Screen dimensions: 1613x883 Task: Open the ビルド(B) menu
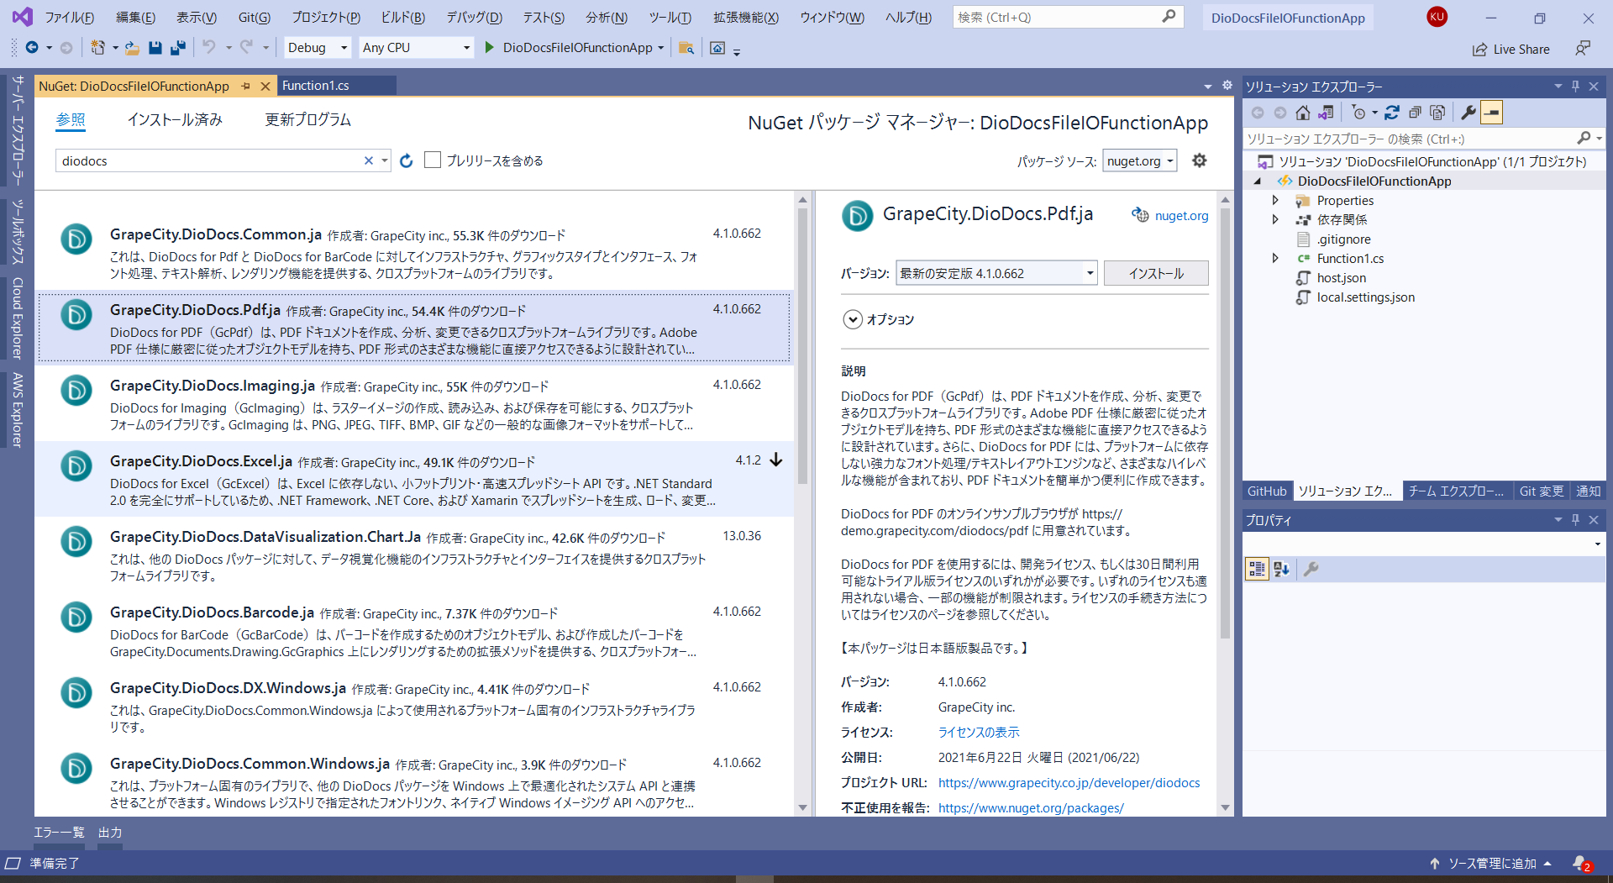click(403, 18)
